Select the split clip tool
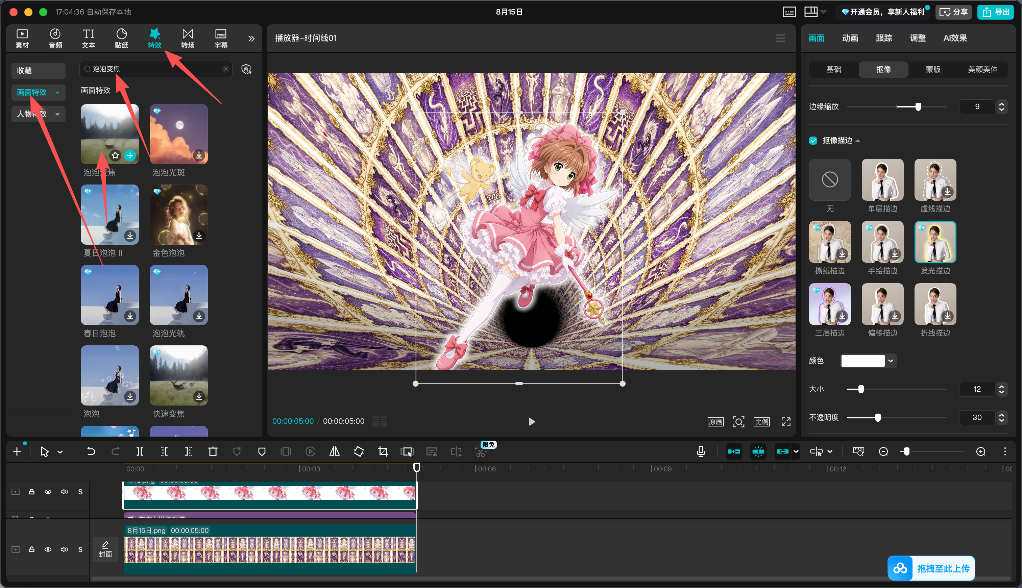 (140, 451)
